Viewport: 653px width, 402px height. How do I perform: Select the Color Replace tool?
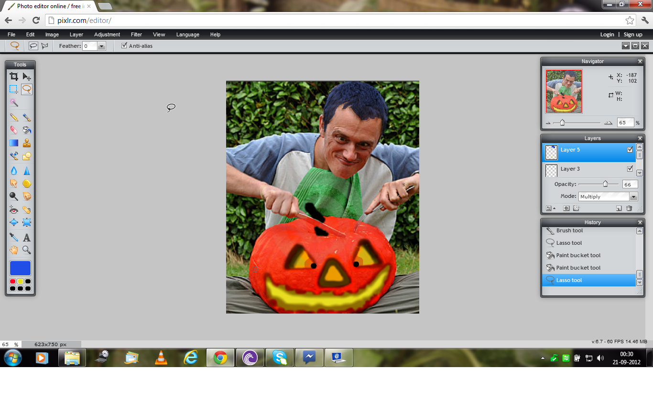(x=14, y=156)
